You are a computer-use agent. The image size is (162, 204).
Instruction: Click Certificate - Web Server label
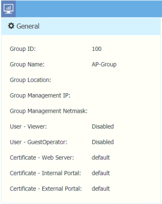(x=42, y=158)
